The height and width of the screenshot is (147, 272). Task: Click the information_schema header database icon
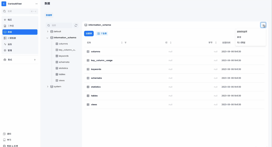pyautogui.click(x=86, y=25)
